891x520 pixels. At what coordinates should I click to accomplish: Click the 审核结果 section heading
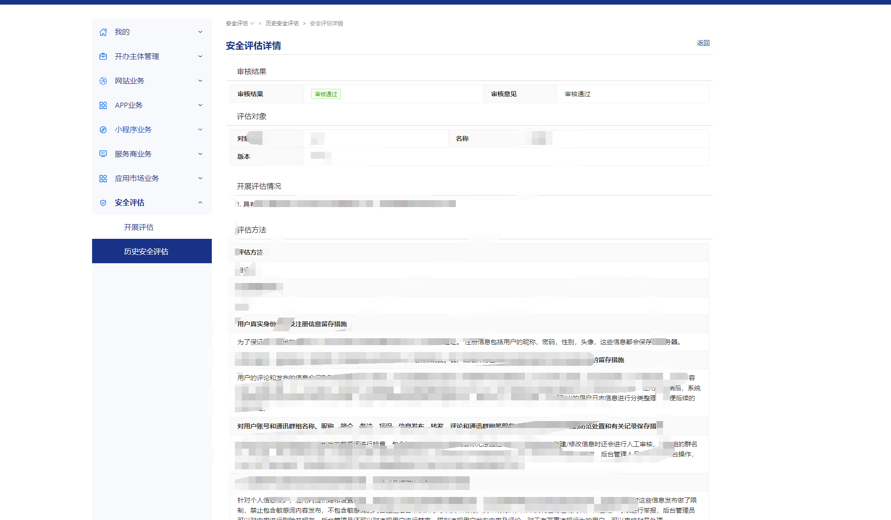(252, 72)
